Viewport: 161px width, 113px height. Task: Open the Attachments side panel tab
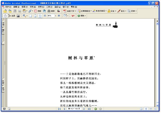click(3, 82)
